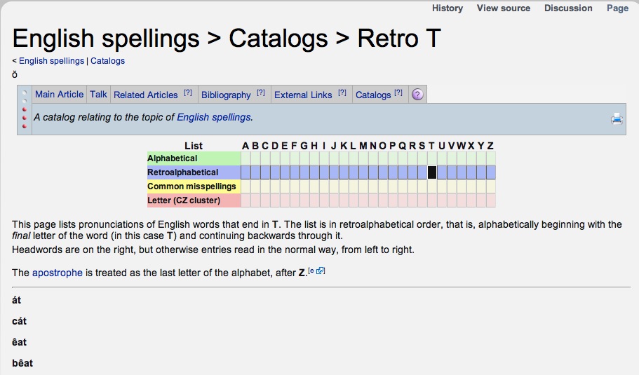Follow the apostrophe link in the text

[x=58, y=273]
